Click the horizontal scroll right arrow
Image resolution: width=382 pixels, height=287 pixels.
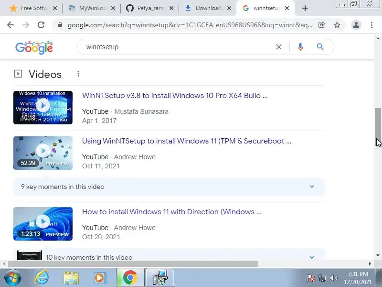(x=370, y=264)
